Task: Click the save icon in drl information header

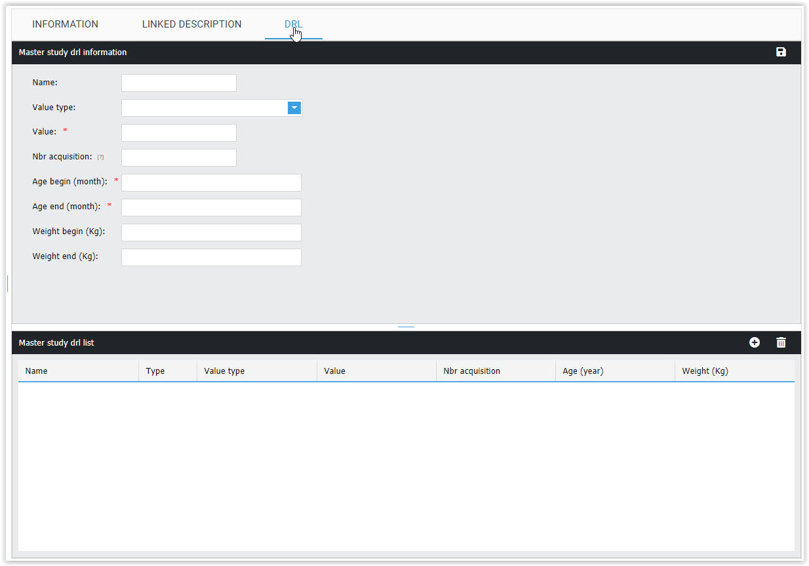Action: click(x=781, y=52)
